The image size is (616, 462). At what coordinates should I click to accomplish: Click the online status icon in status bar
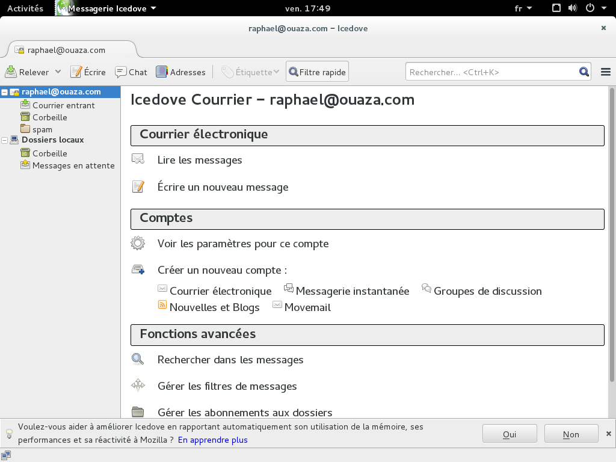[x=6, y=455]
